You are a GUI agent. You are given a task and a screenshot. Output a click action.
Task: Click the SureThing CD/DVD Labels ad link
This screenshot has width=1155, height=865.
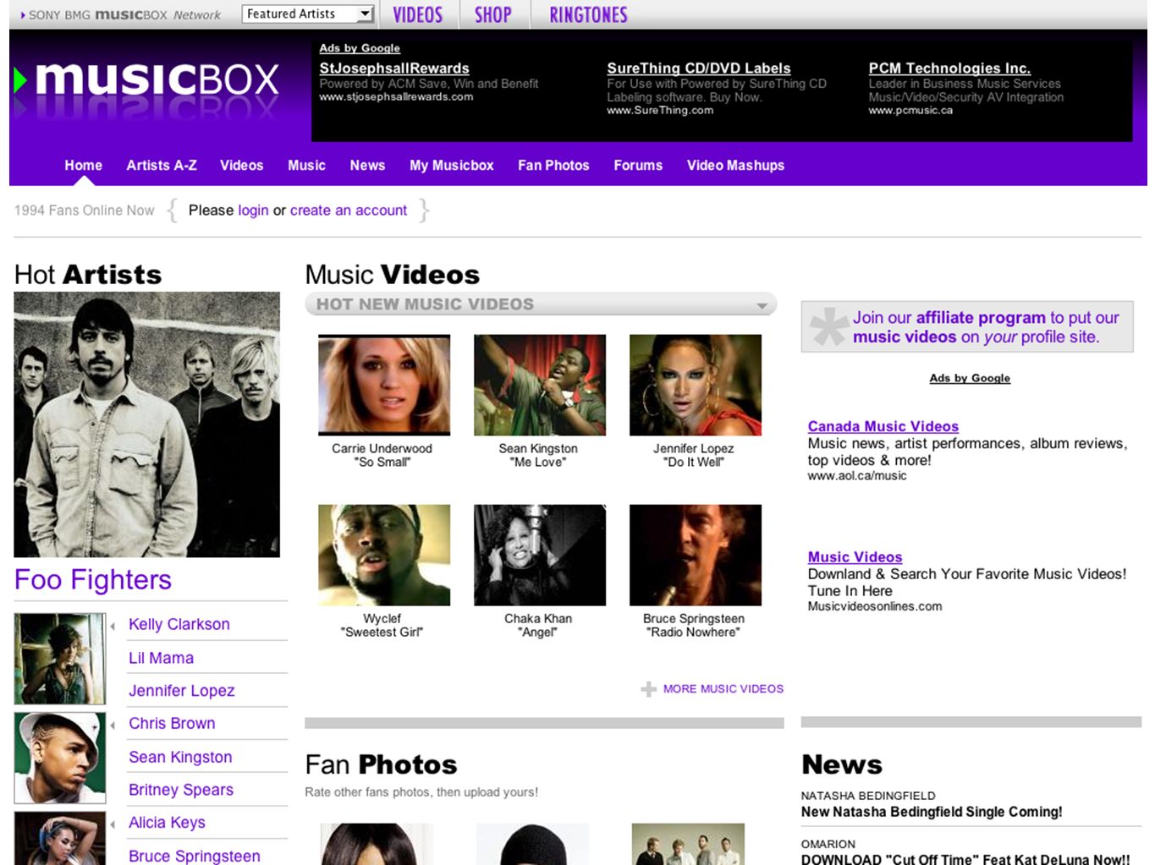pyautogui.click(x=699, y=68)
